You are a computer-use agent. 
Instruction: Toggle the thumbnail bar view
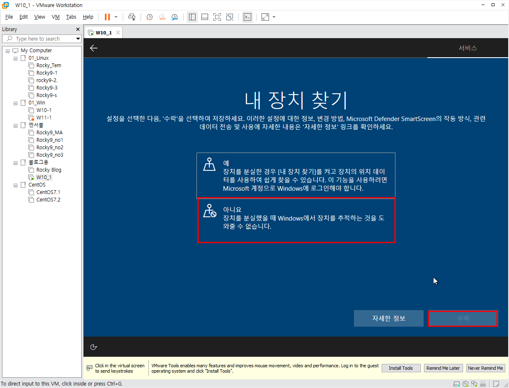pyautogui.click(x=205, y=17)
